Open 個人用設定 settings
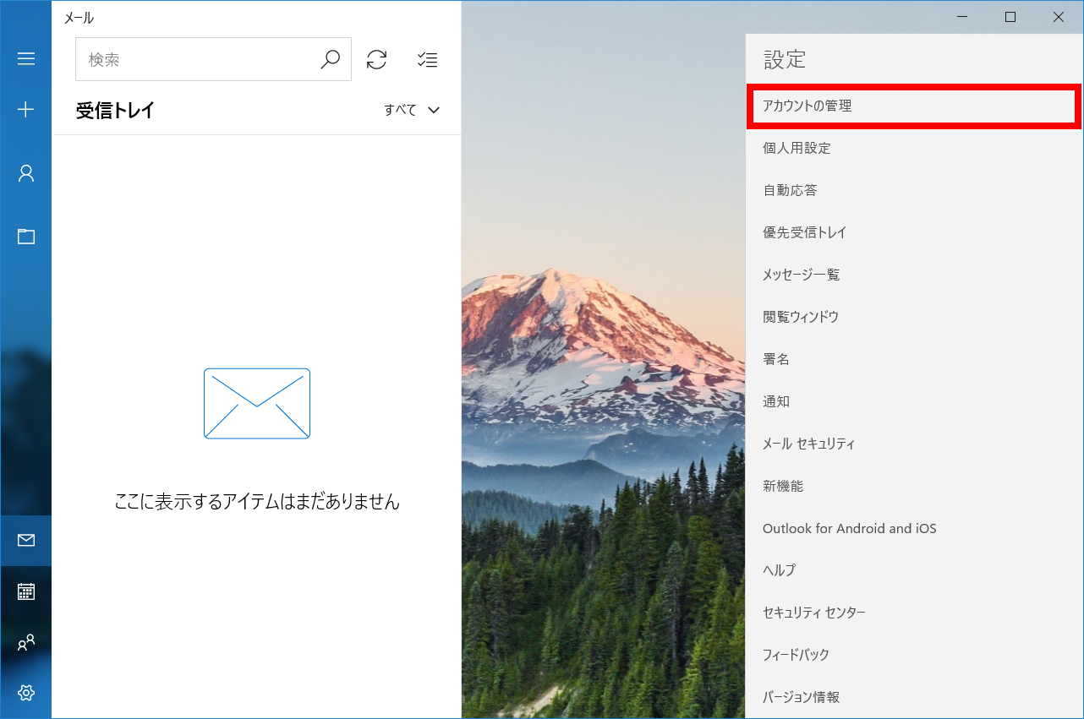This screenshot has width=1084, height=719. (914, 148)
